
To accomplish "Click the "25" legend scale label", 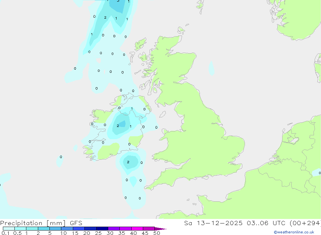I will (x=98, y=233).
